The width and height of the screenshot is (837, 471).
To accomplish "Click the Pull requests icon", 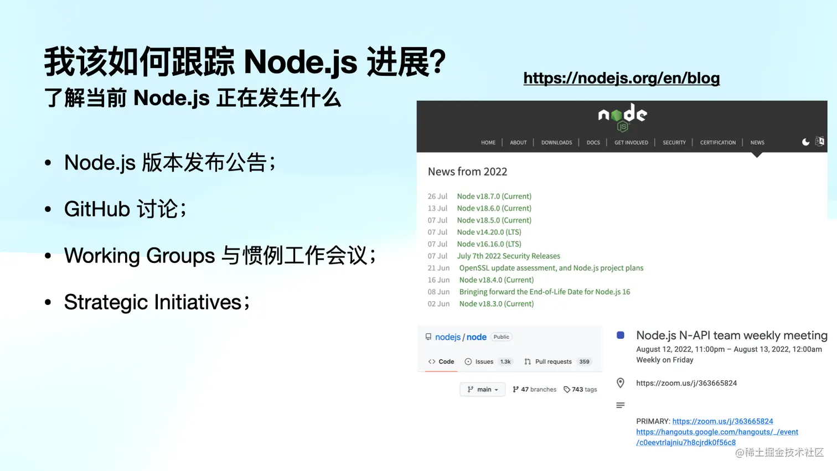I will coord(528,362).
